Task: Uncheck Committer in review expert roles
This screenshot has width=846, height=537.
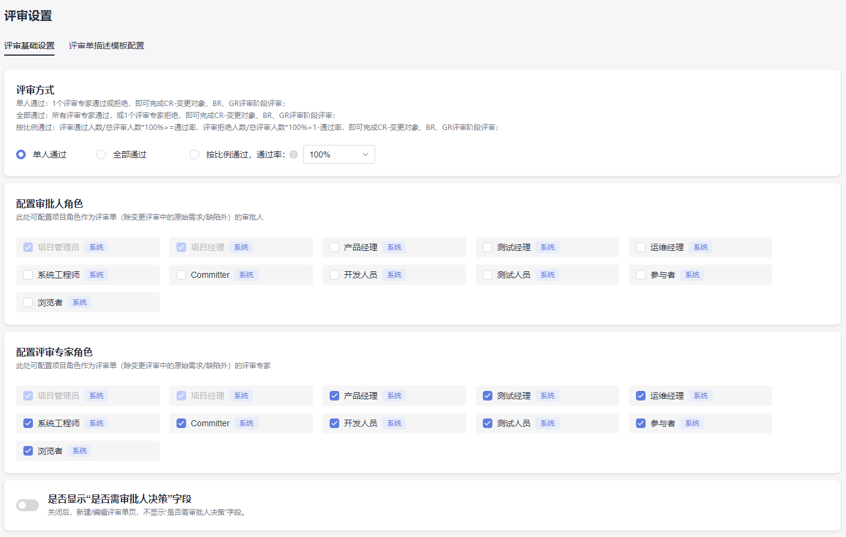Action: pyautogui.click(x=181, y=423)
